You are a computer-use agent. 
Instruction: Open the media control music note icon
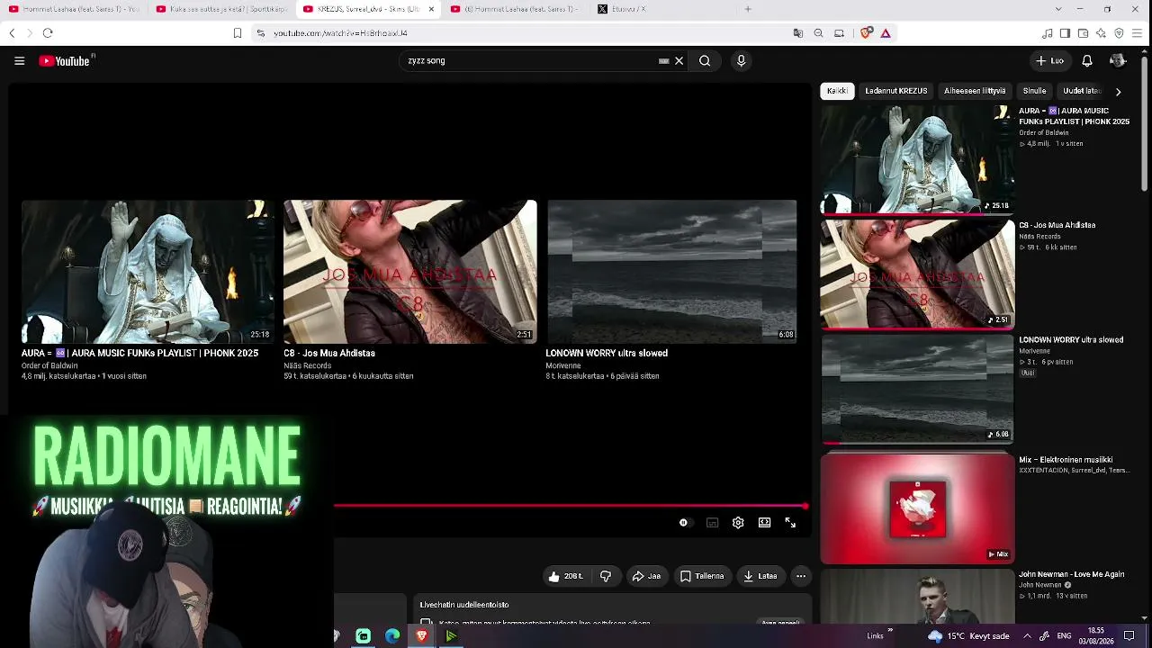1047,33
